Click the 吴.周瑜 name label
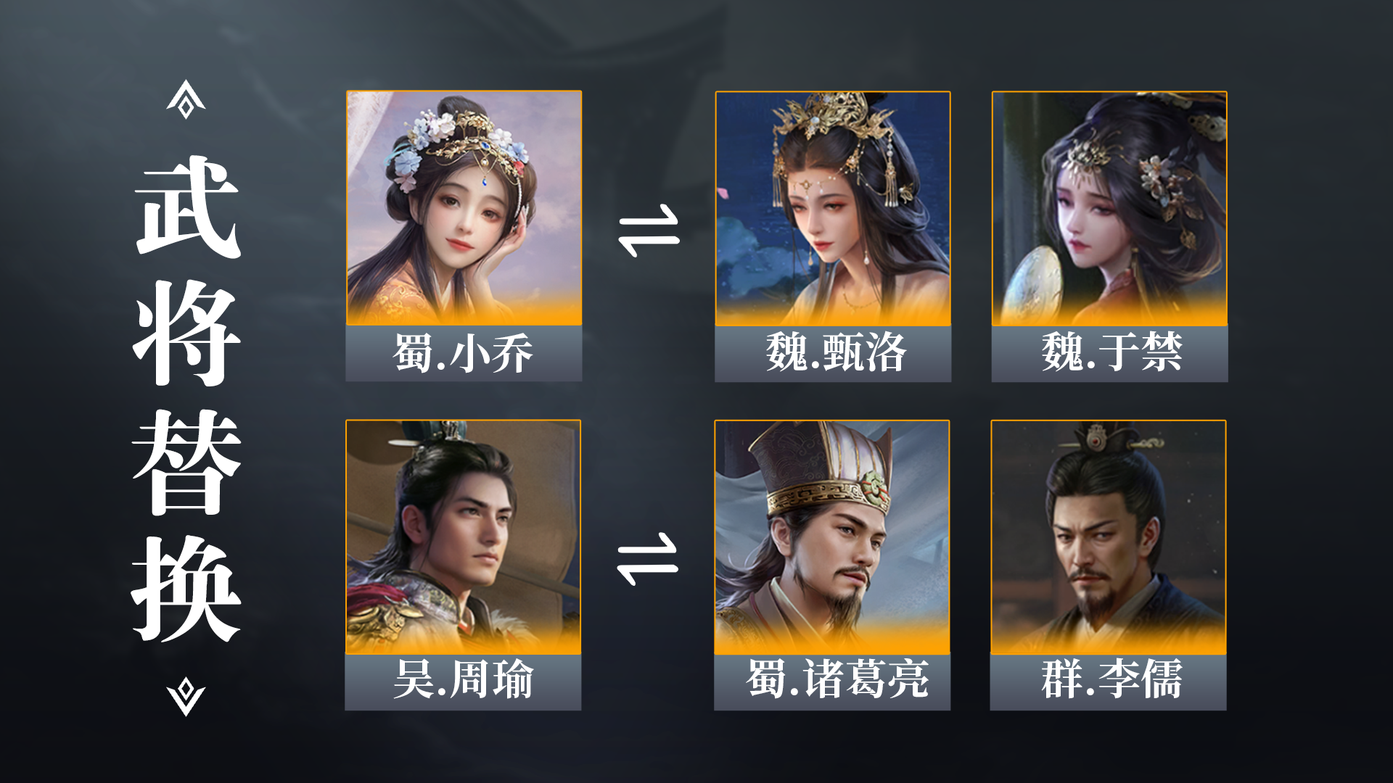 point(463,681)
